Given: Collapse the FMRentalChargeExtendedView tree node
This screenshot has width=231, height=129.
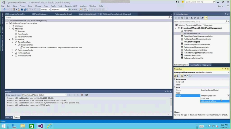Looking at the screenshot, I should (7, 23).
